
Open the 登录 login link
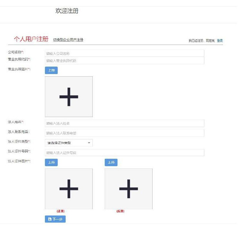click(x=220, y=41)
